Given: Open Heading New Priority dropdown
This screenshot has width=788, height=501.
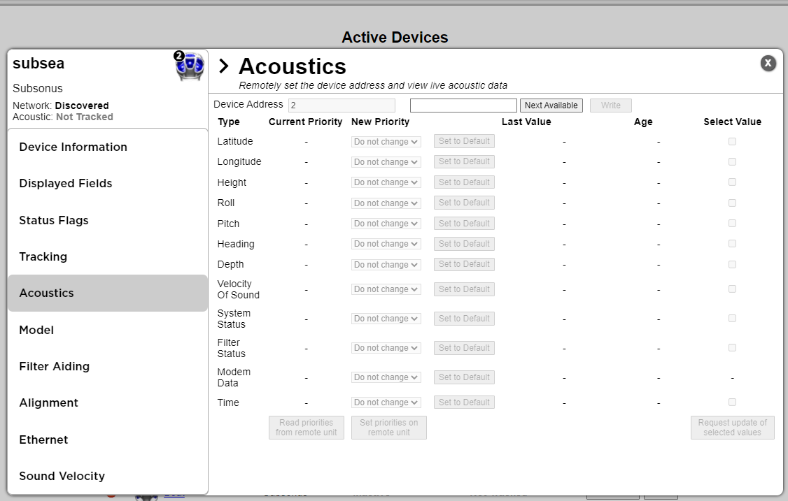Looking at the screenshot, I should pos(386,244).
